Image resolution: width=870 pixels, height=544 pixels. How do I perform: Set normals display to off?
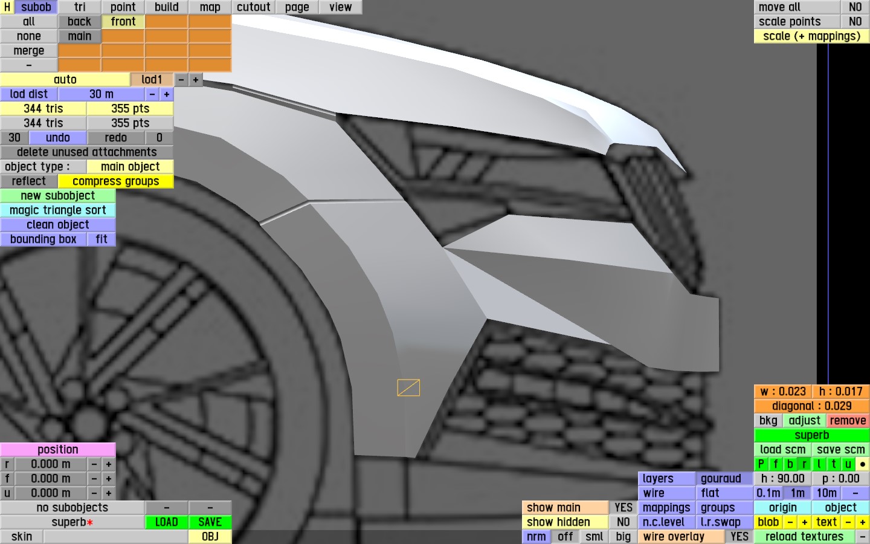(x=565, y=537)
